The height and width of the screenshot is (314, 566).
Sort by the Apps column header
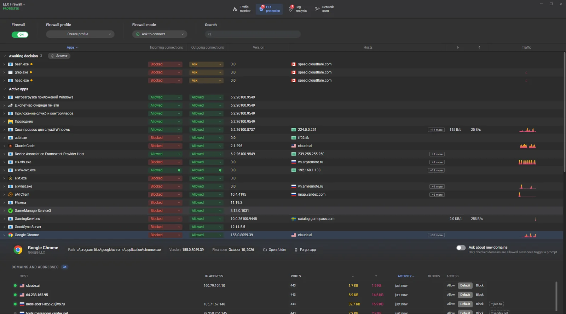point(72,47)
